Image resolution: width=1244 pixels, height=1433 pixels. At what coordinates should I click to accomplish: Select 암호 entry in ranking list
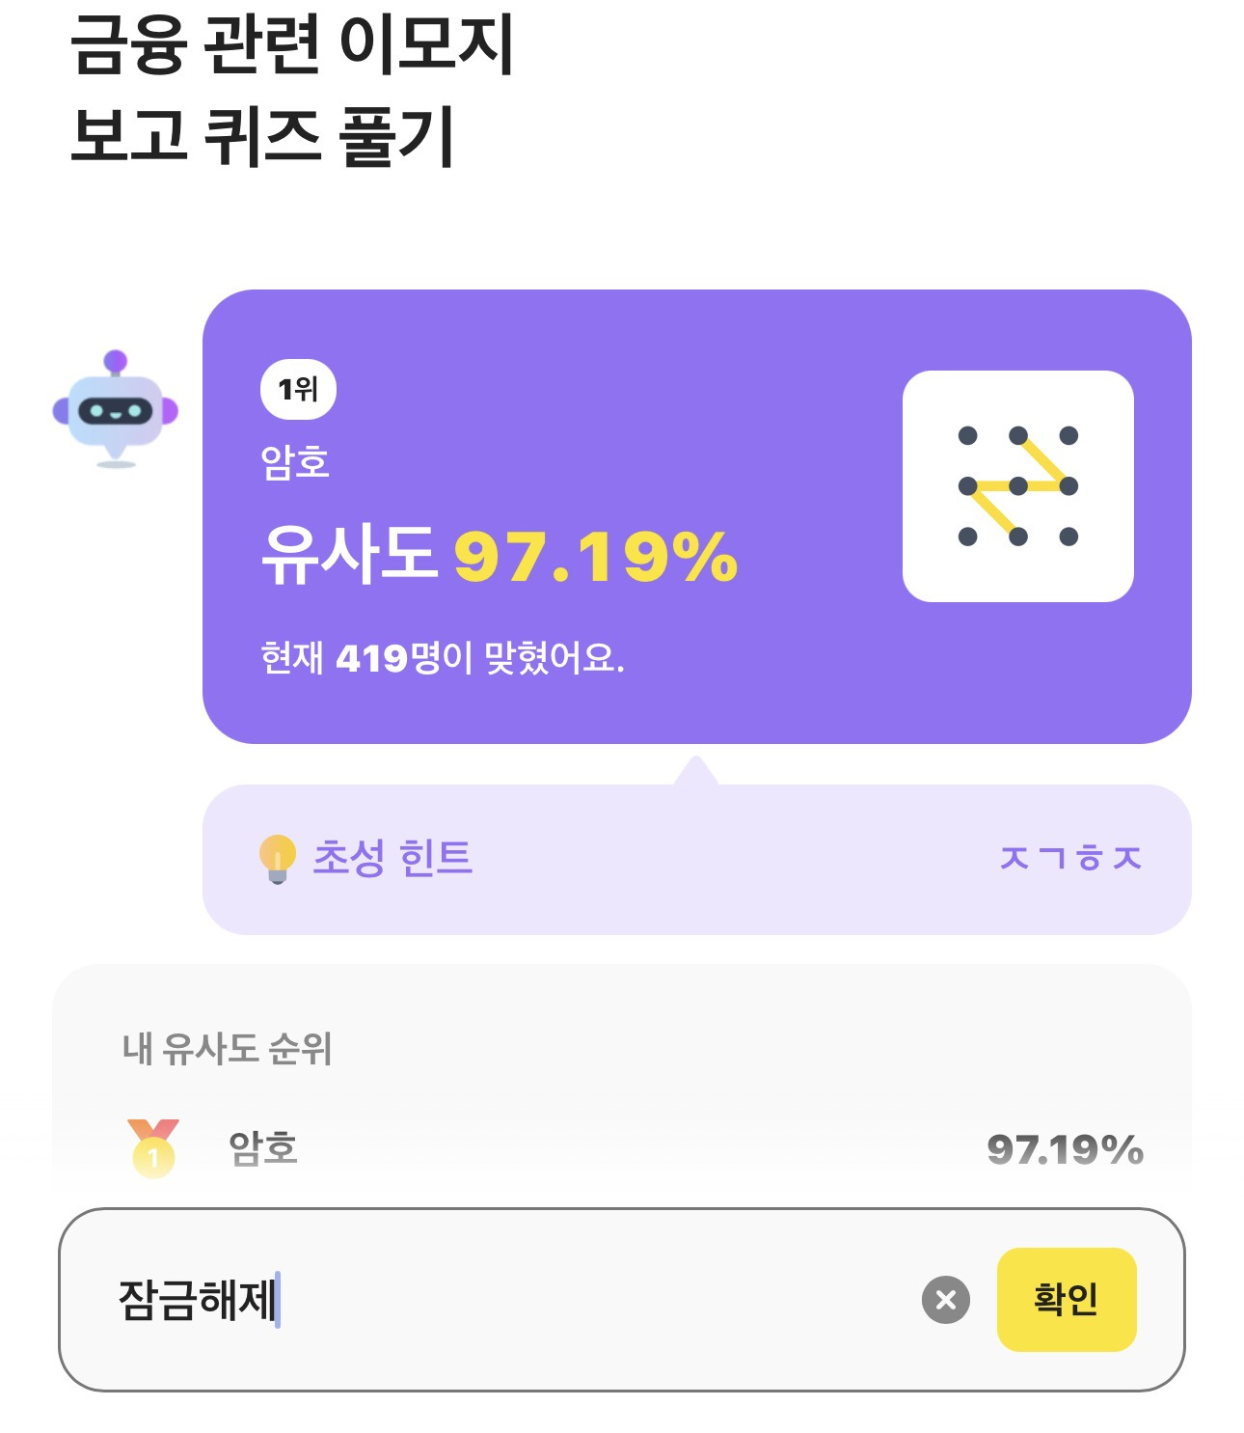263,1148
